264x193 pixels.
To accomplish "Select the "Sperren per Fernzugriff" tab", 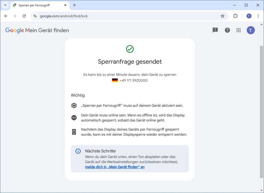I will pyautogui.click(x=36, y=5).
